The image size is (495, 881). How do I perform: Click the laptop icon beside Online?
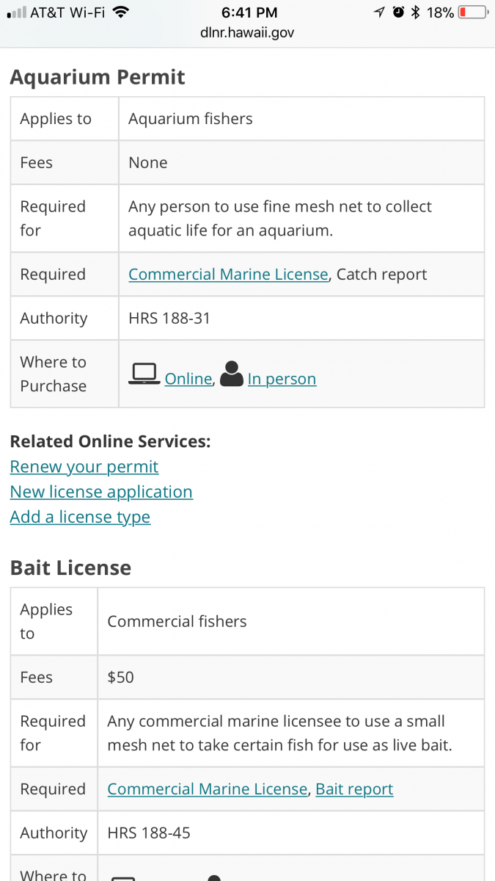tap(144, 373)
